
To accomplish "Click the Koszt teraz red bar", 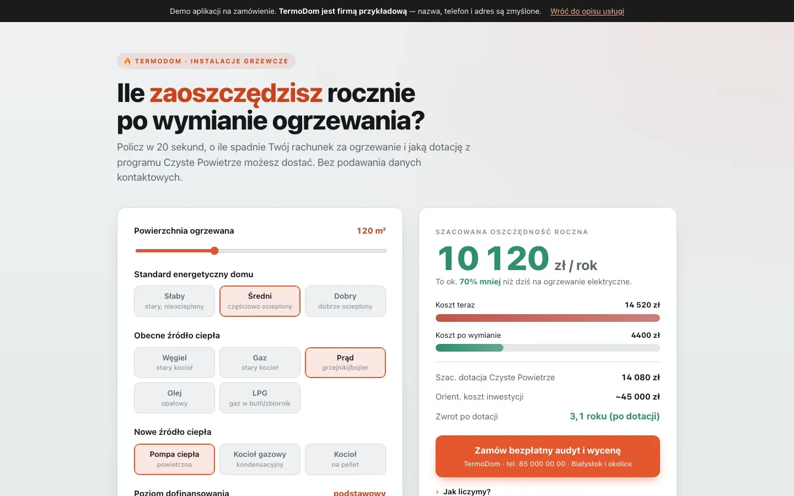I will (548, 318).
